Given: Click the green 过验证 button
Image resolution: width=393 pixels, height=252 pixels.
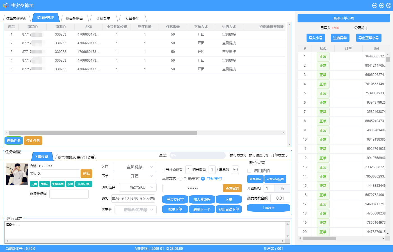Looking at the screenshot, I should (x=44, y=184).
